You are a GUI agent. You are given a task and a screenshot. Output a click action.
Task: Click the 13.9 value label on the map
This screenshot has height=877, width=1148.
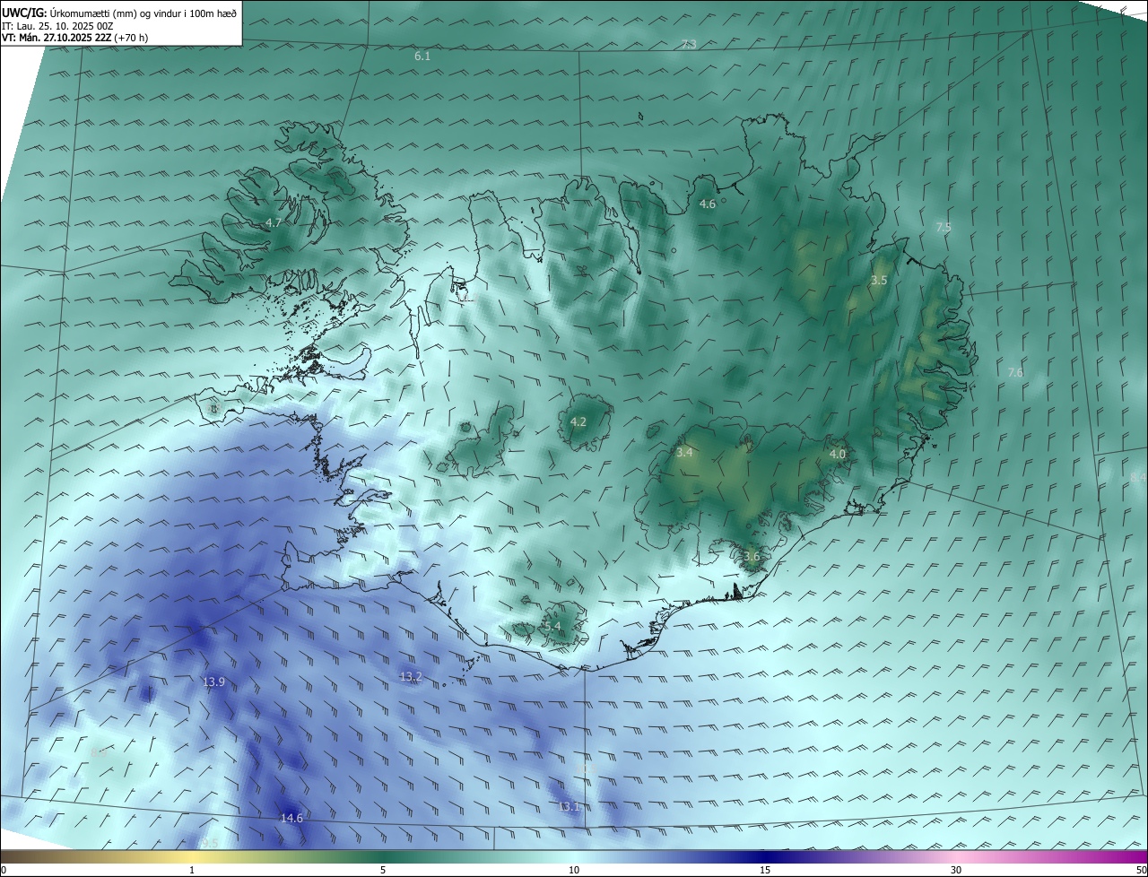213,682
